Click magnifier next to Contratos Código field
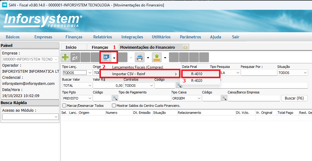Screen dimensions: 312x161 (x=179, y=86)
